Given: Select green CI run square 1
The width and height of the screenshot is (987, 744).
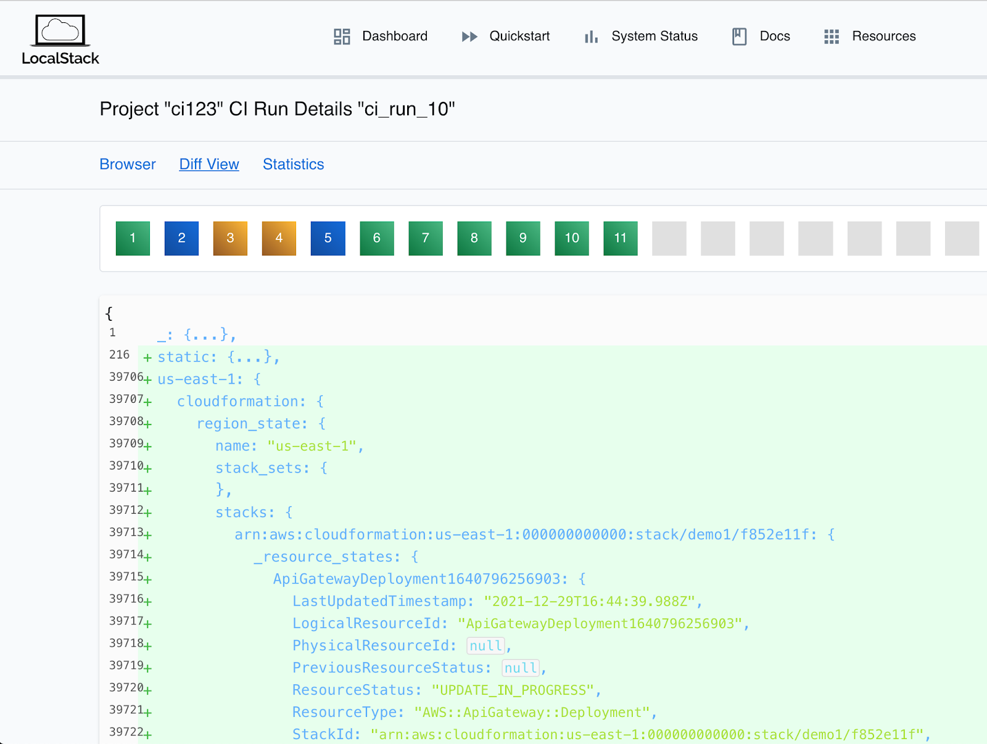Looking at the screenshot, I should tap(133, 238).
